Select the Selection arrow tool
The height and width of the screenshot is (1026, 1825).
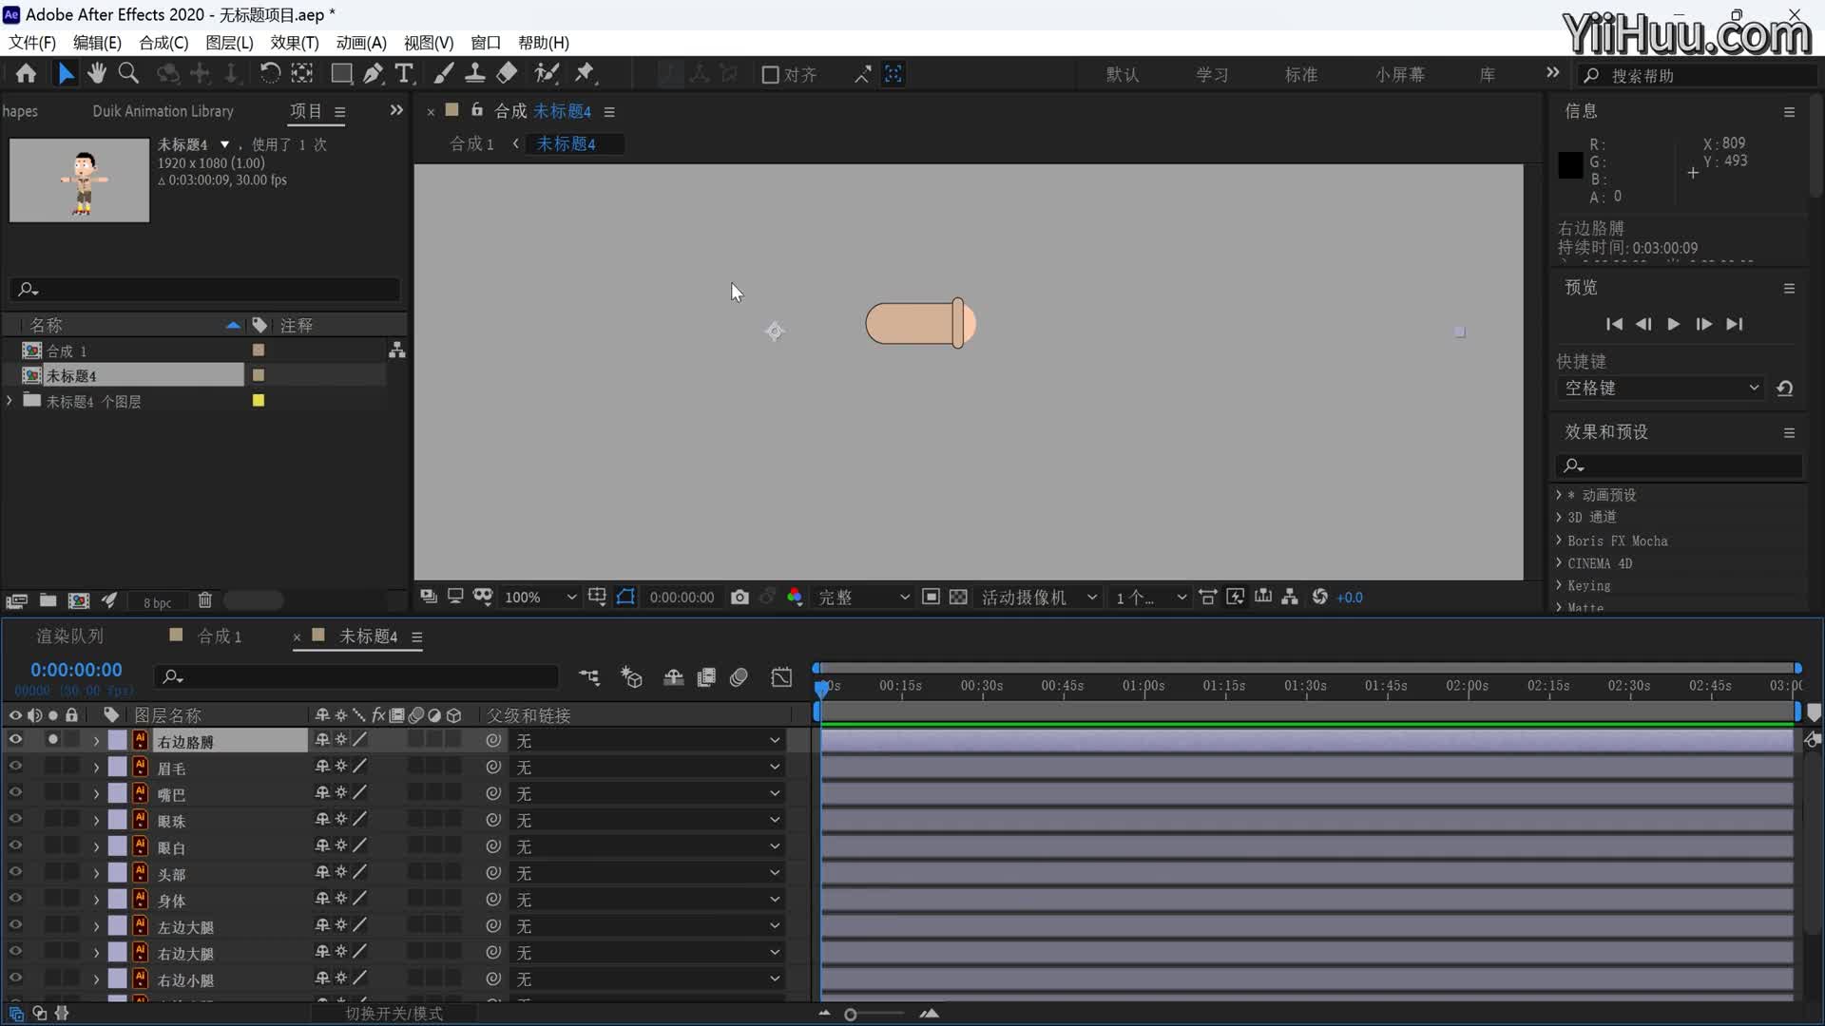click(66, 74)
